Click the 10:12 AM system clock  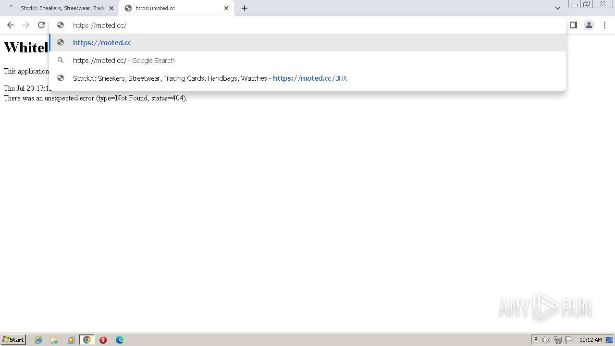(590, 340)
